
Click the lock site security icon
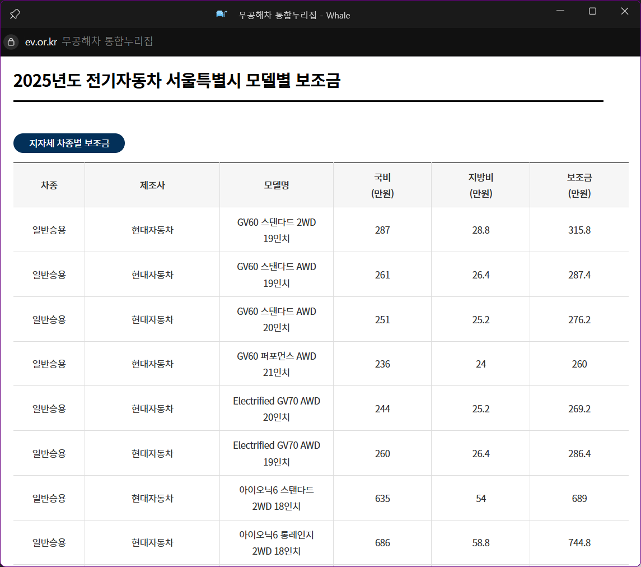pyautogui.click(x=11, y=41)
